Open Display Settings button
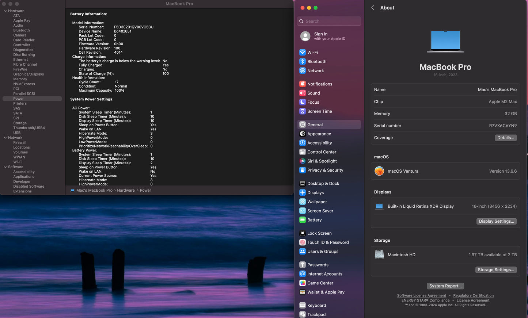 [496, 221]
